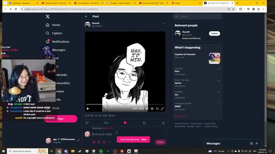Click the reply comment icon under post
This screenshot has width=275, height=154.
87,123
